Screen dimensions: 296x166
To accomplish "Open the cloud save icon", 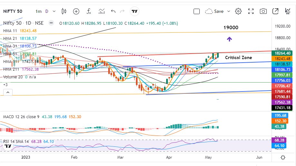I will 209,12.
